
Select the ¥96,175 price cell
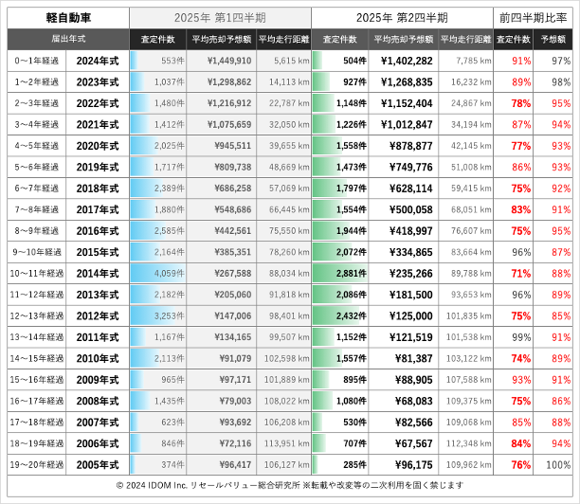[404, 465]
